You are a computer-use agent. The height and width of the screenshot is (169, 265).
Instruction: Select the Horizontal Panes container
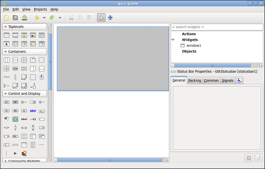[x=33, y=69]
